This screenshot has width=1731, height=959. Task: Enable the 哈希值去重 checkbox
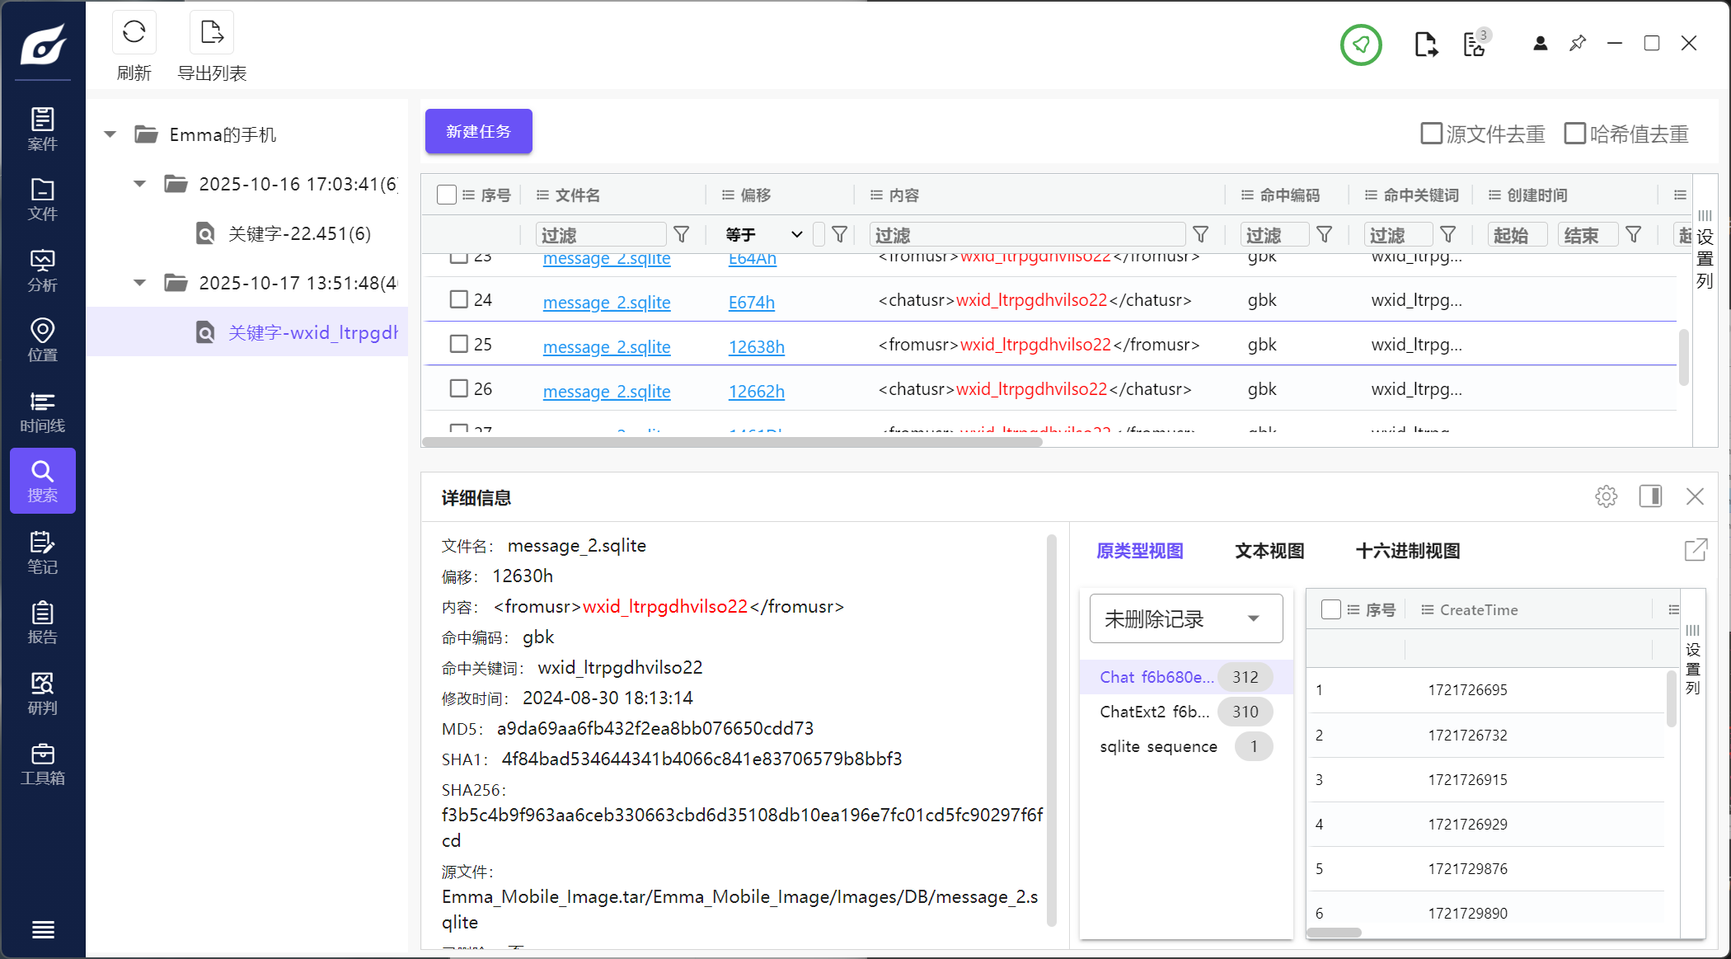click(1574, 134)
